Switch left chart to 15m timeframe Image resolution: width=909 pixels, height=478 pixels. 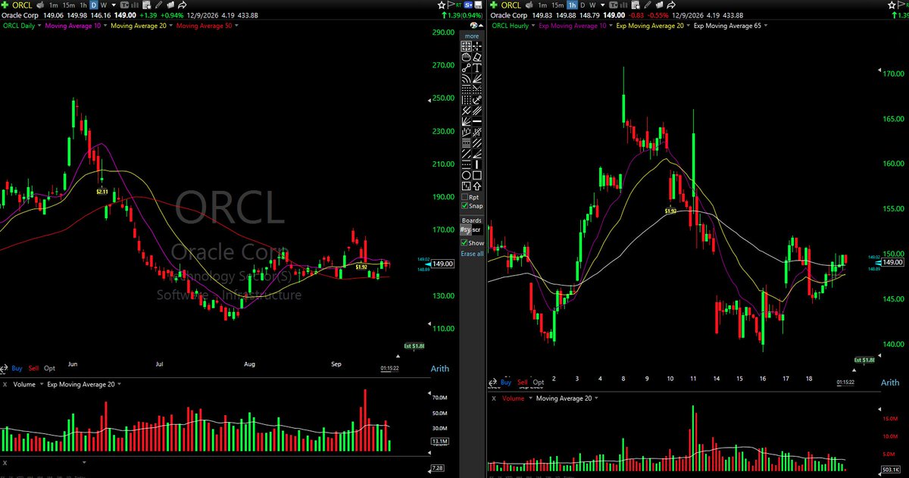click(x=68, y=5)
